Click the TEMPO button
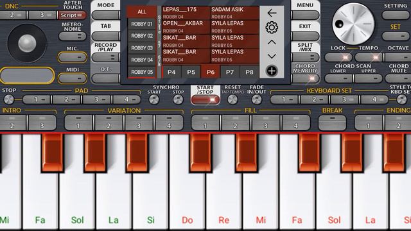This screenshot has width=411, height=231. click(369, 57)
